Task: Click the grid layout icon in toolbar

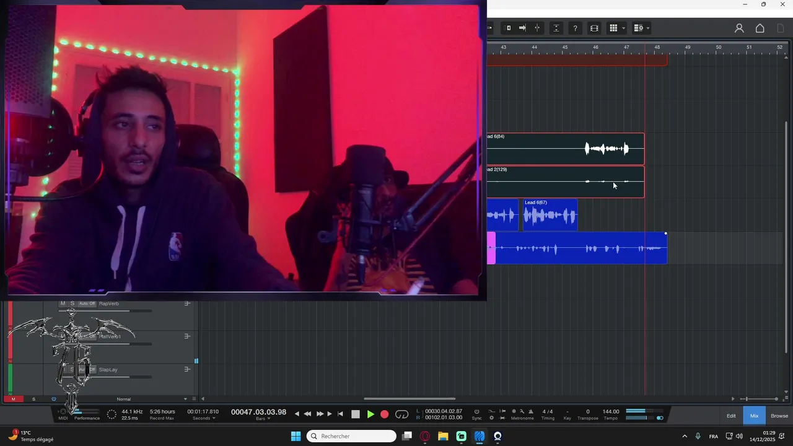Action: pos(613,28)
